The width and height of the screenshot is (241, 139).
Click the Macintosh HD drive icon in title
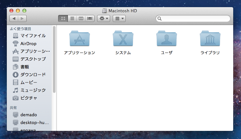(105, 11)
